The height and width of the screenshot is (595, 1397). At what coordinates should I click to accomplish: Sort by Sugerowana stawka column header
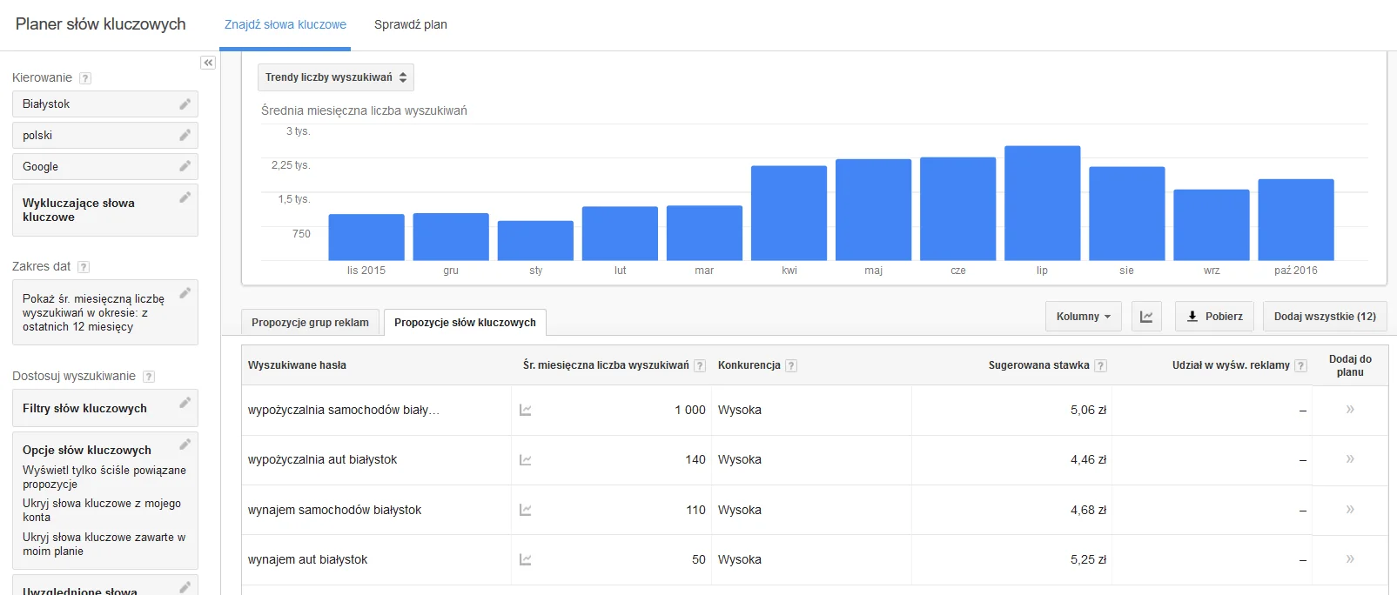point(1038,365)
